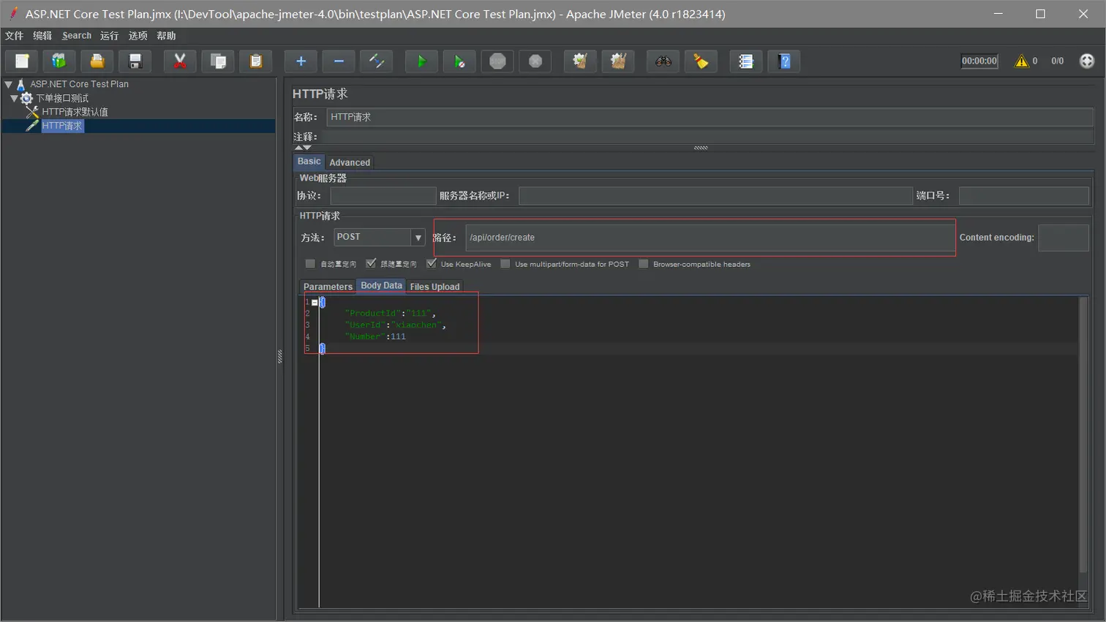Click the "Number":111 body line
This screenshot has width=1106, height=622.
pos(375,337)
